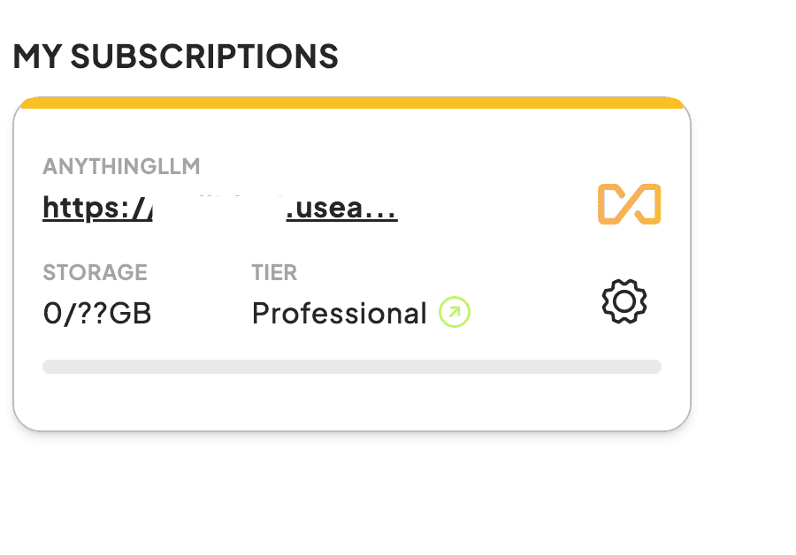This screenshot has height=555, width=796.
Task: Open tier details using the circular arrow icon
Action: point(454,313)
